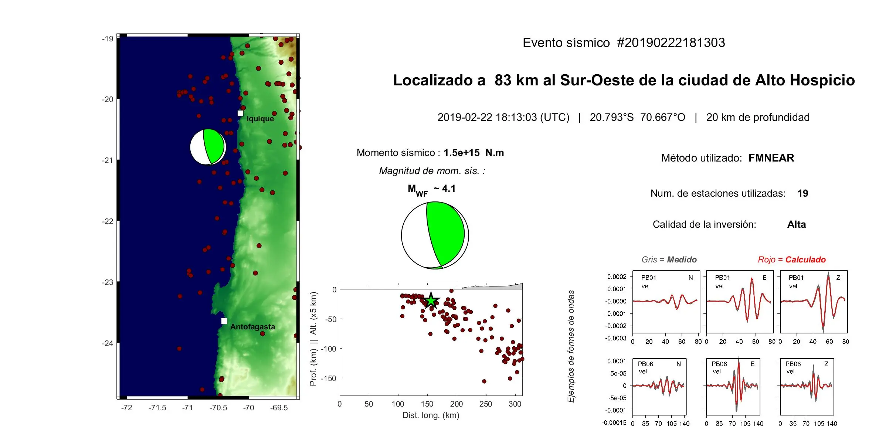Click the 300 distance tick label on cross-section

[x=515, y=404]
